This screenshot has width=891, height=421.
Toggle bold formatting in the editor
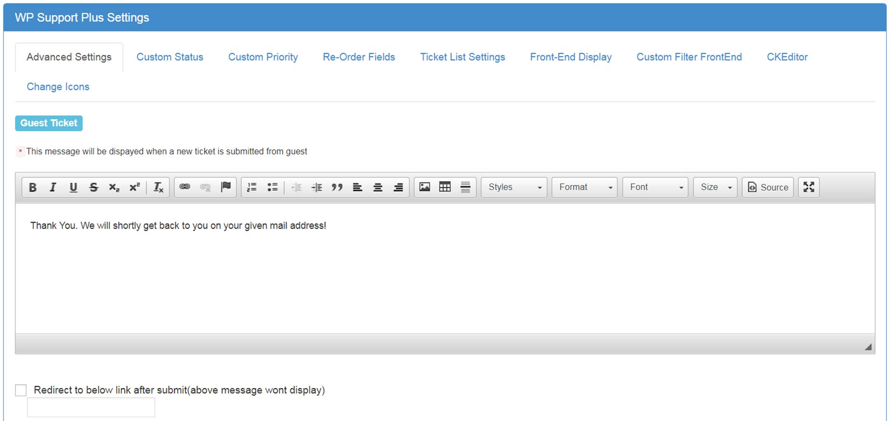[x=33, y=187]
